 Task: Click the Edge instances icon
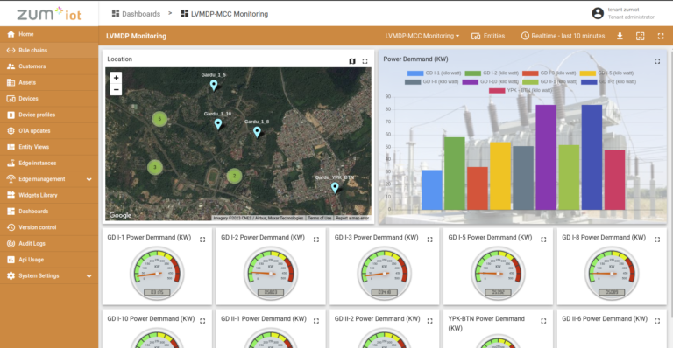click(11, 164)
